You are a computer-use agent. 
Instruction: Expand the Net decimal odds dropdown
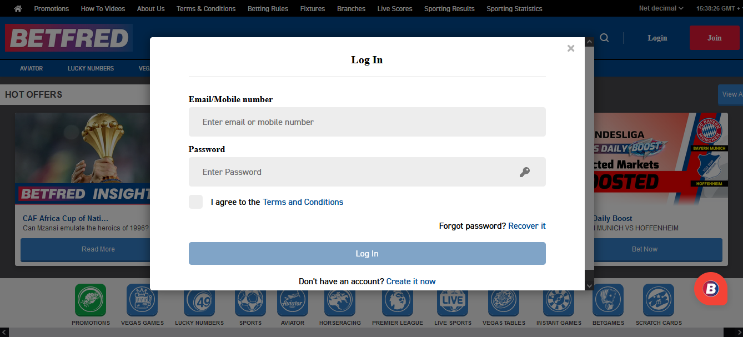[x=661, y=8]
